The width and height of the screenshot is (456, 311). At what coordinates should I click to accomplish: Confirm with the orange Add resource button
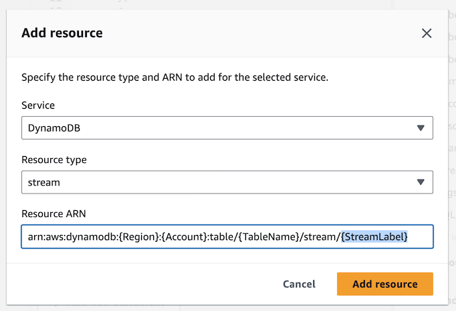(385, 284)
